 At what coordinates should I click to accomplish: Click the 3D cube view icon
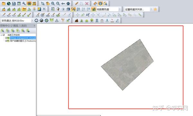(x=68, y=9)
